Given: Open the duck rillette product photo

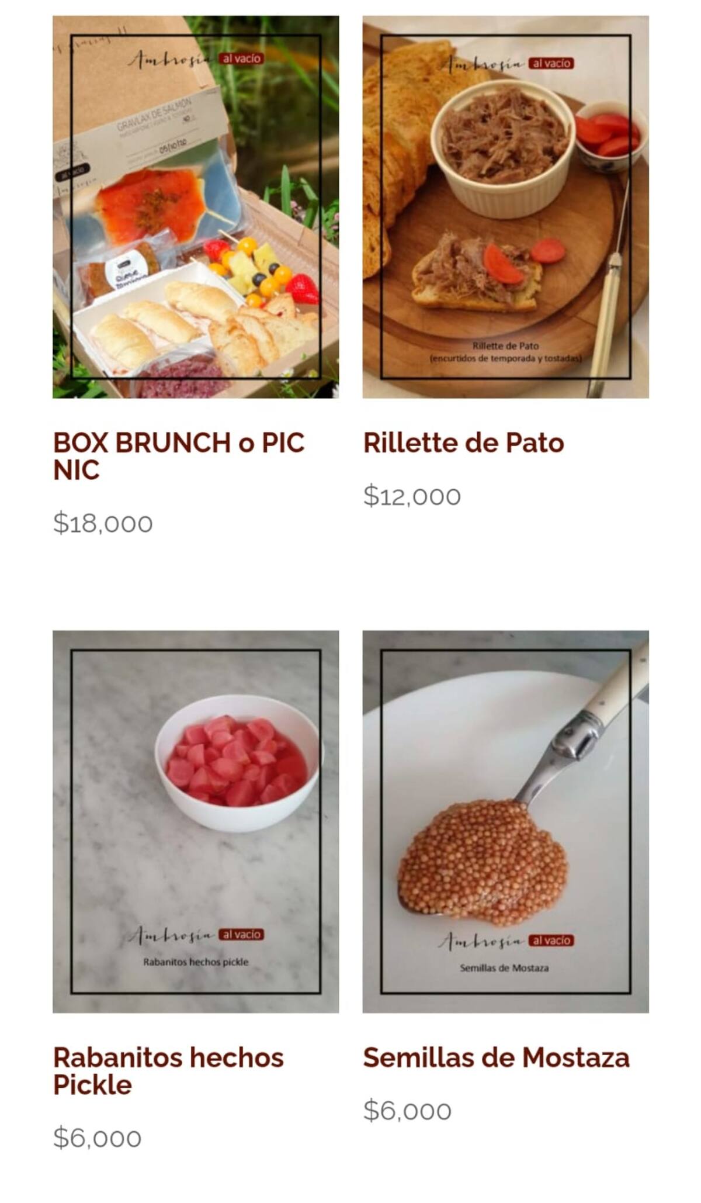Looking at the screenshot, I should coord(505,207).
